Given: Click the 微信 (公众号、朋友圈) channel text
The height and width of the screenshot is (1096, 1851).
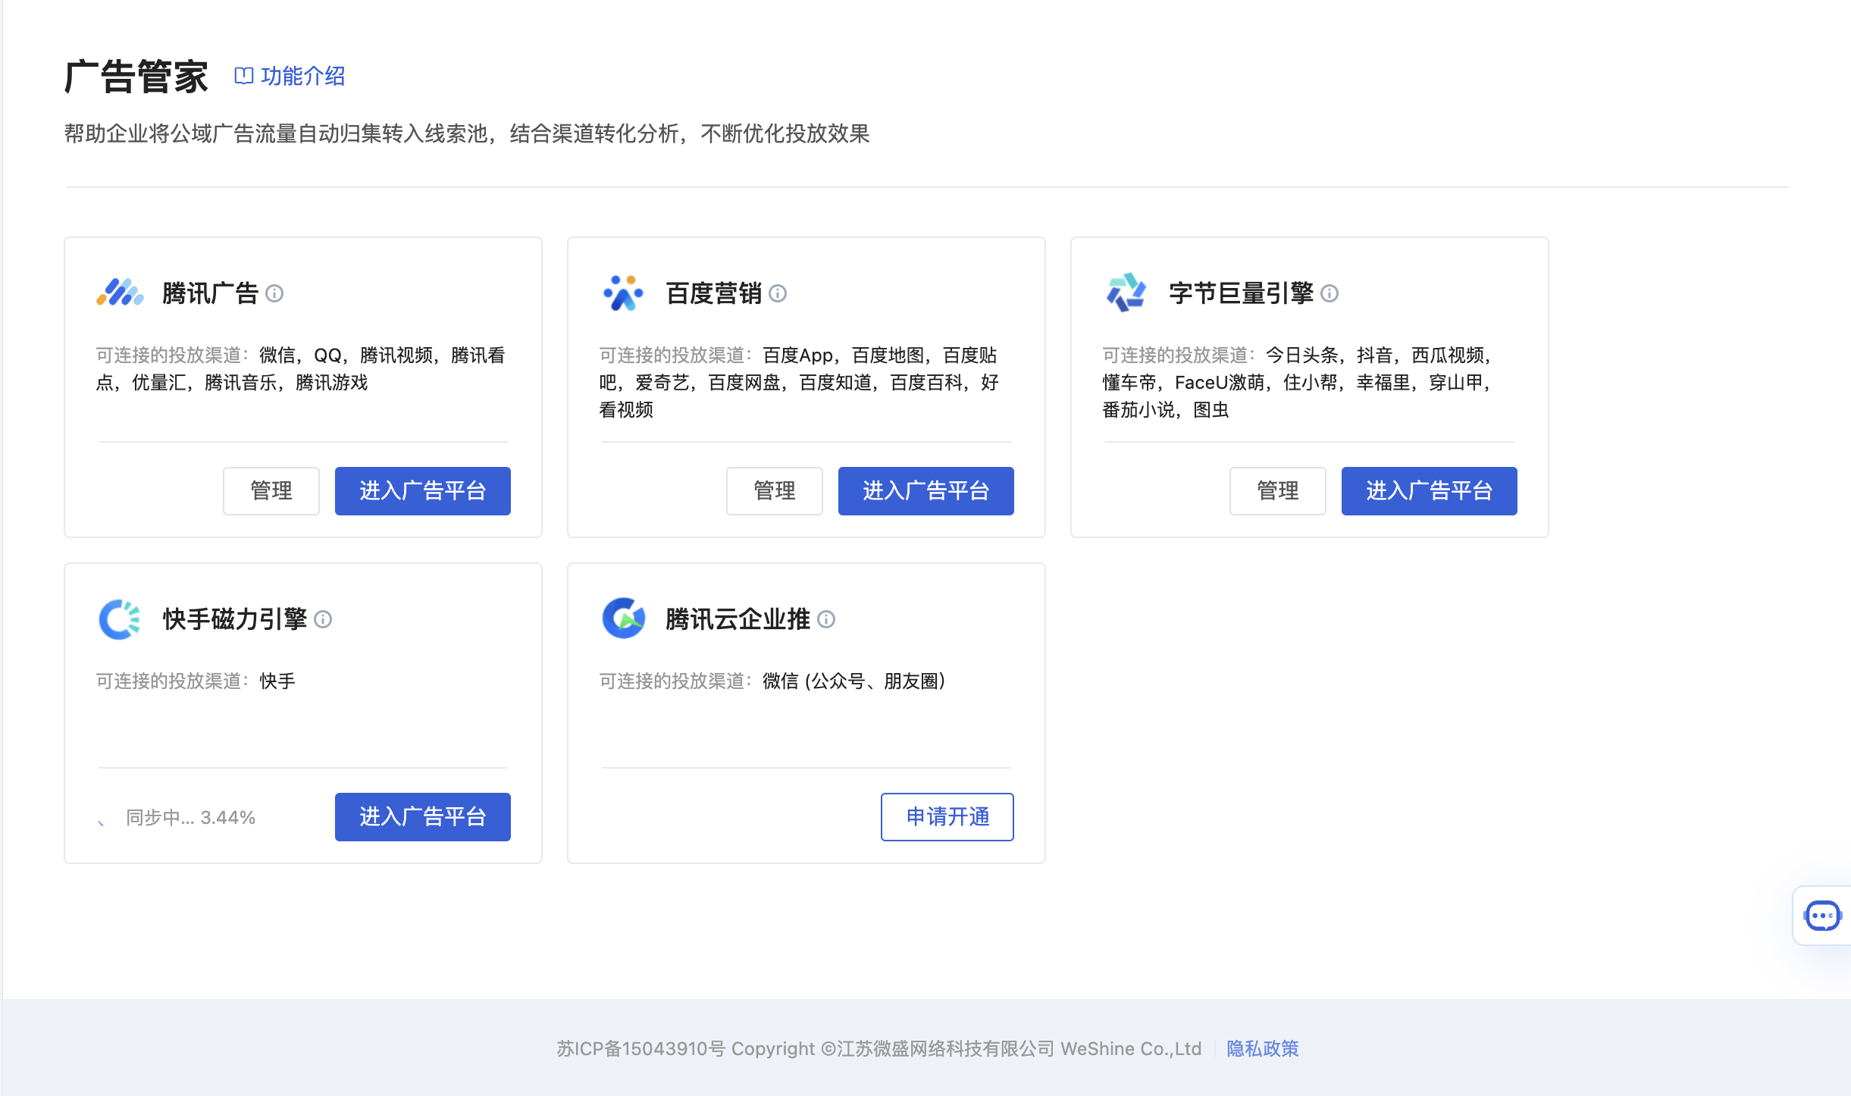Looking at the screenshot, I should (854, 681).
